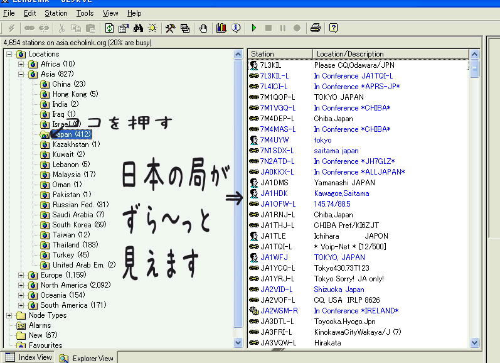Expand the Africa (10) node

click(21, 64)
